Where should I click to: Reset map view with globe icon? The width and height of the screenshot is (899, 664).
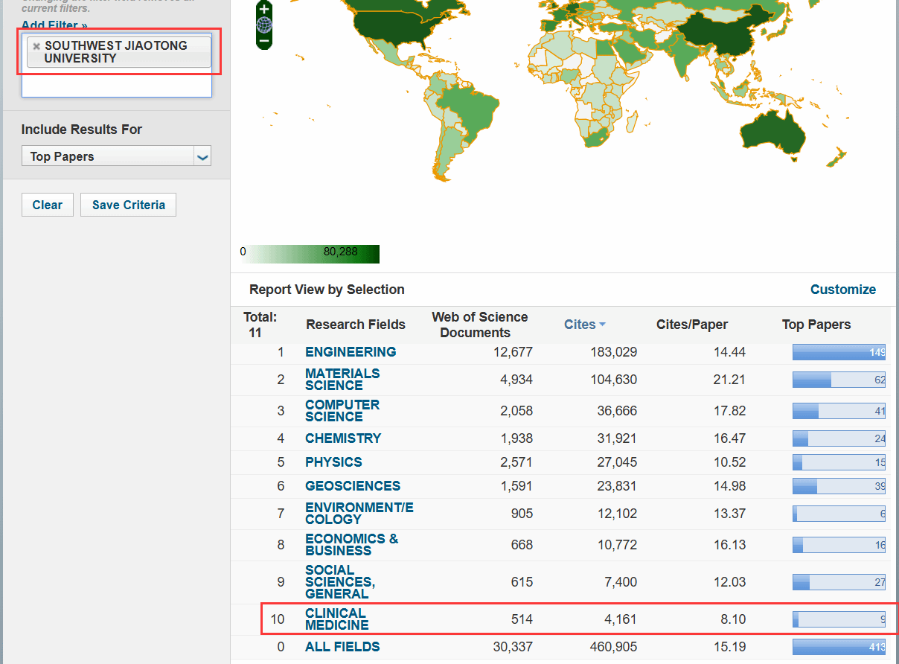(x=264, y=25)
